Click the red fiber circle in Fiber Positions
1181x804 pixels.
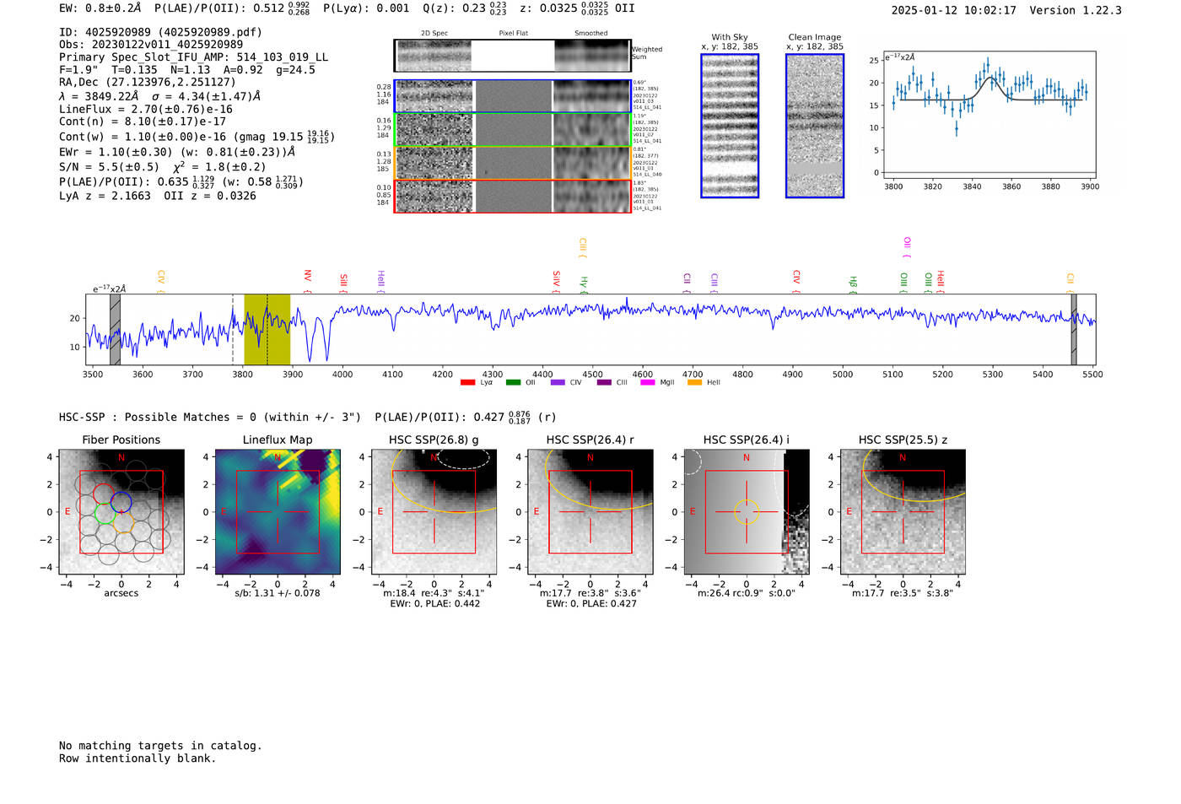tap(103, 494)
